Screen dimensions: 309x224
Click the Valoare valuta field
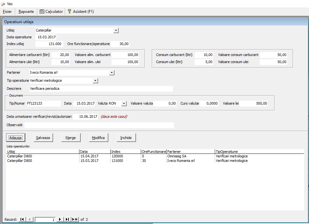click(x=165, y=103)
